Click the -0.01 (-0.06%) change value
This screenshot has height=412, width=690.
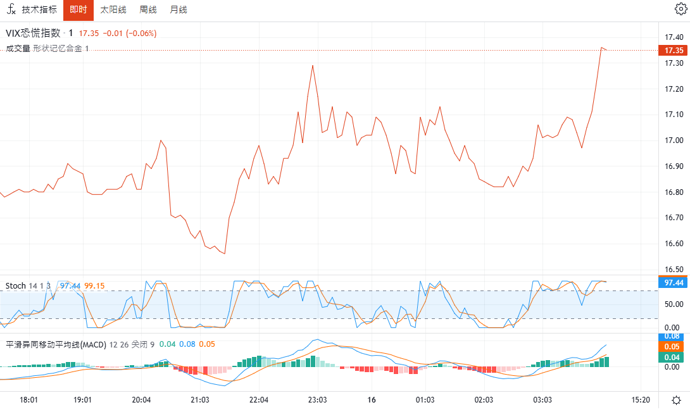[129, 34]
